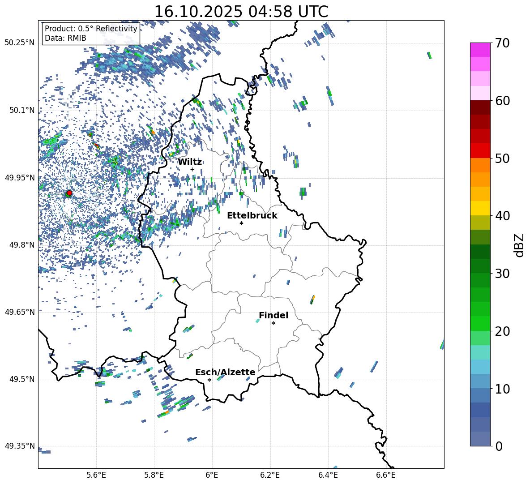Click the red radar site marker dot
The height and width of the screenshot is (484, 530).
pyautogui.click(x=69, y=193)
